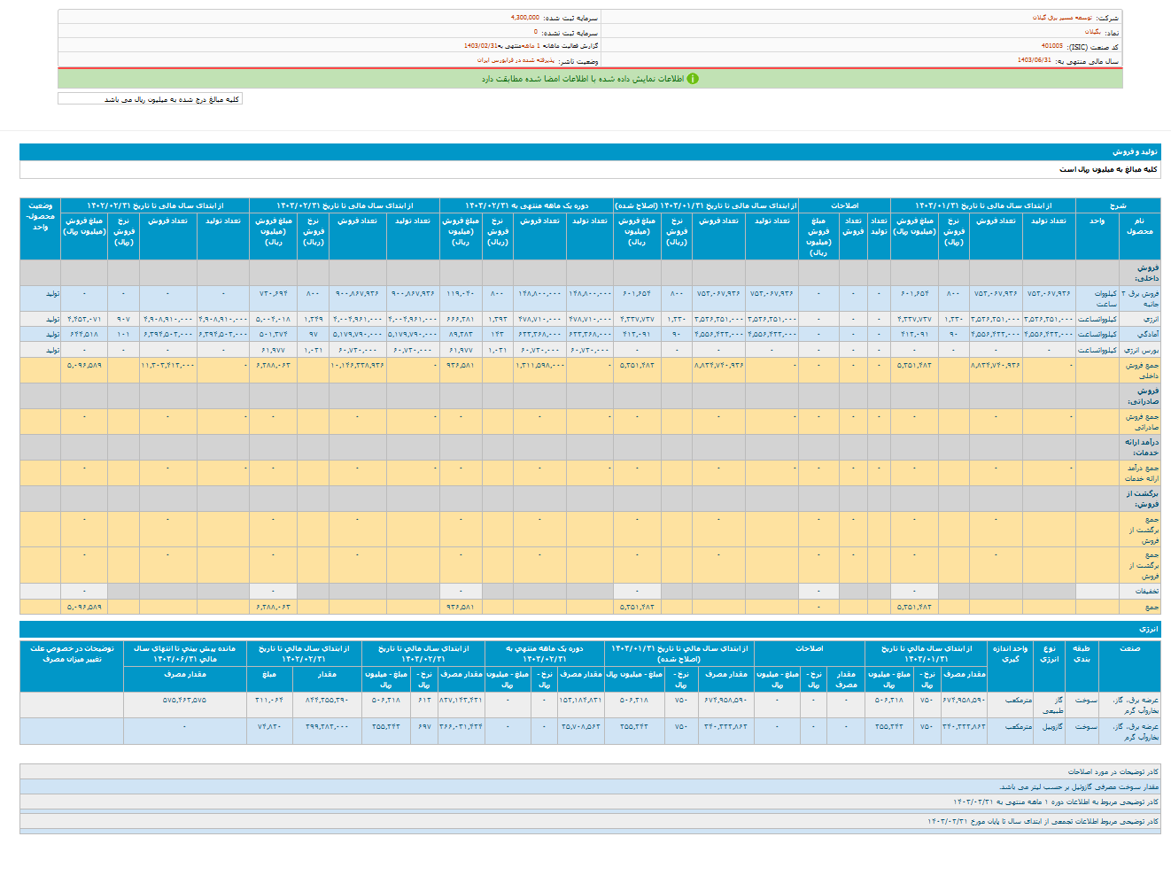Click the green info icon in banner
Image resolution: width=1171 pixels, height=883 pixels.
click(x=693, y=79)
